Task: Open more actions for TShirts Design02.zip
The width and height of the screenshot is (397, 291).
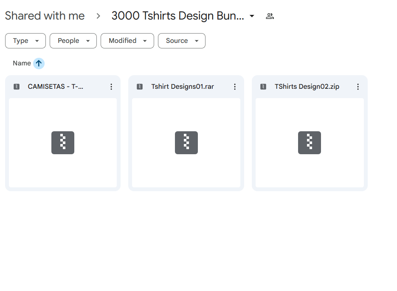Action: coord(358,87)
